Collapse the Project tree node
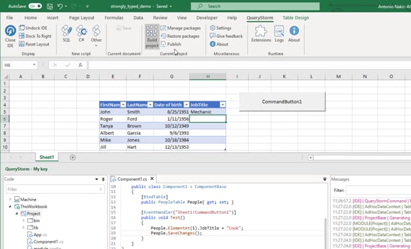 17,214
